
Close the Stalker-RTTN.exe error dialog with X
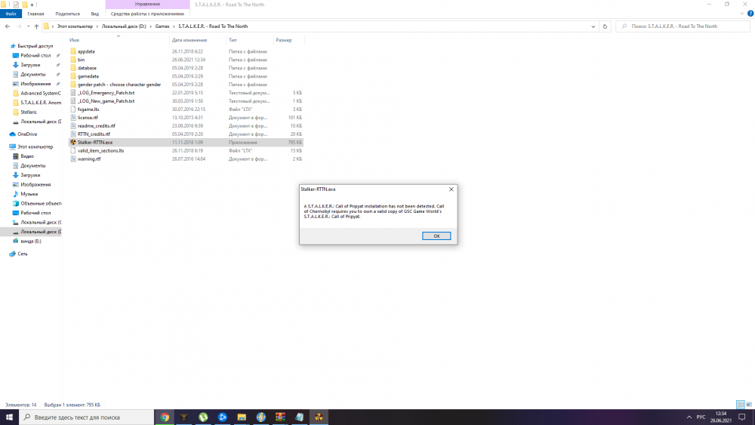tap(451, 189)
